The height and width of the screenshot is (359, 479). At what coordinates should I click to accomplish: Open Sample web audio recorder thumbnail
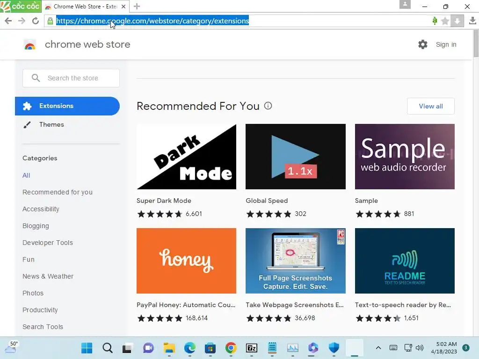click(405, 157)
